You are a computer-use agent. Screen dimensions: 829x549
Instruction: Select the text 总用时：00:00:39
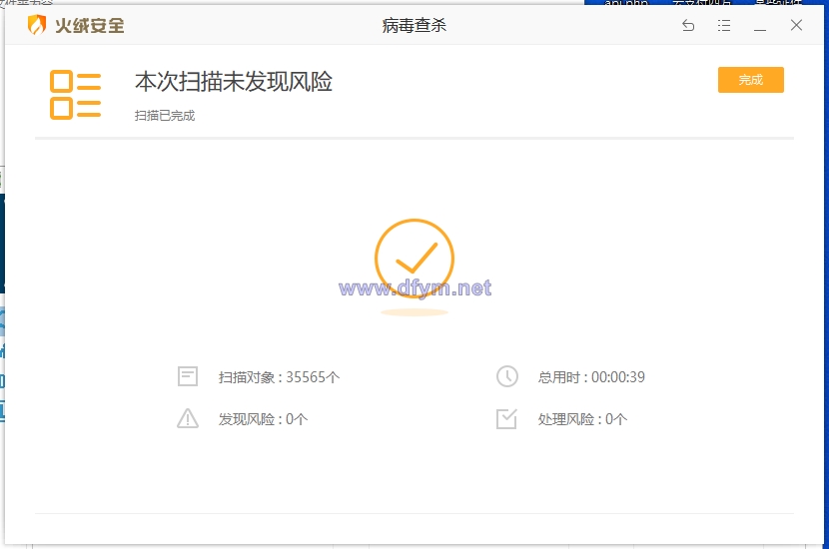coord(591,377)
